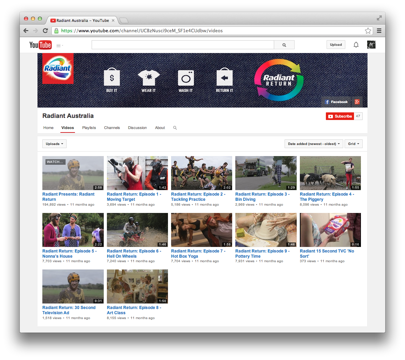Click the Google+ icon on banner
The image size is (405, 360).
pyautogui.click(x=357, y=102)
